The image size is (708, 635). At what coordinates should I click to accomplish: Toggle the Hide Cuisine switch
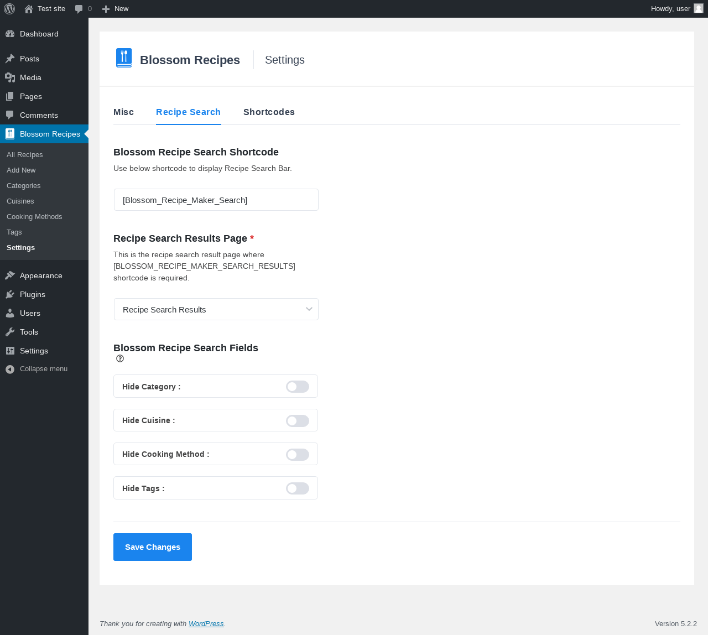[x=298, y=421]
